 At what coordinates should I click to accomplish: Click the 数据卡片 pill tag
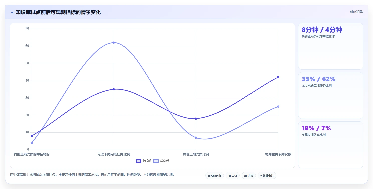pos(267,176)
